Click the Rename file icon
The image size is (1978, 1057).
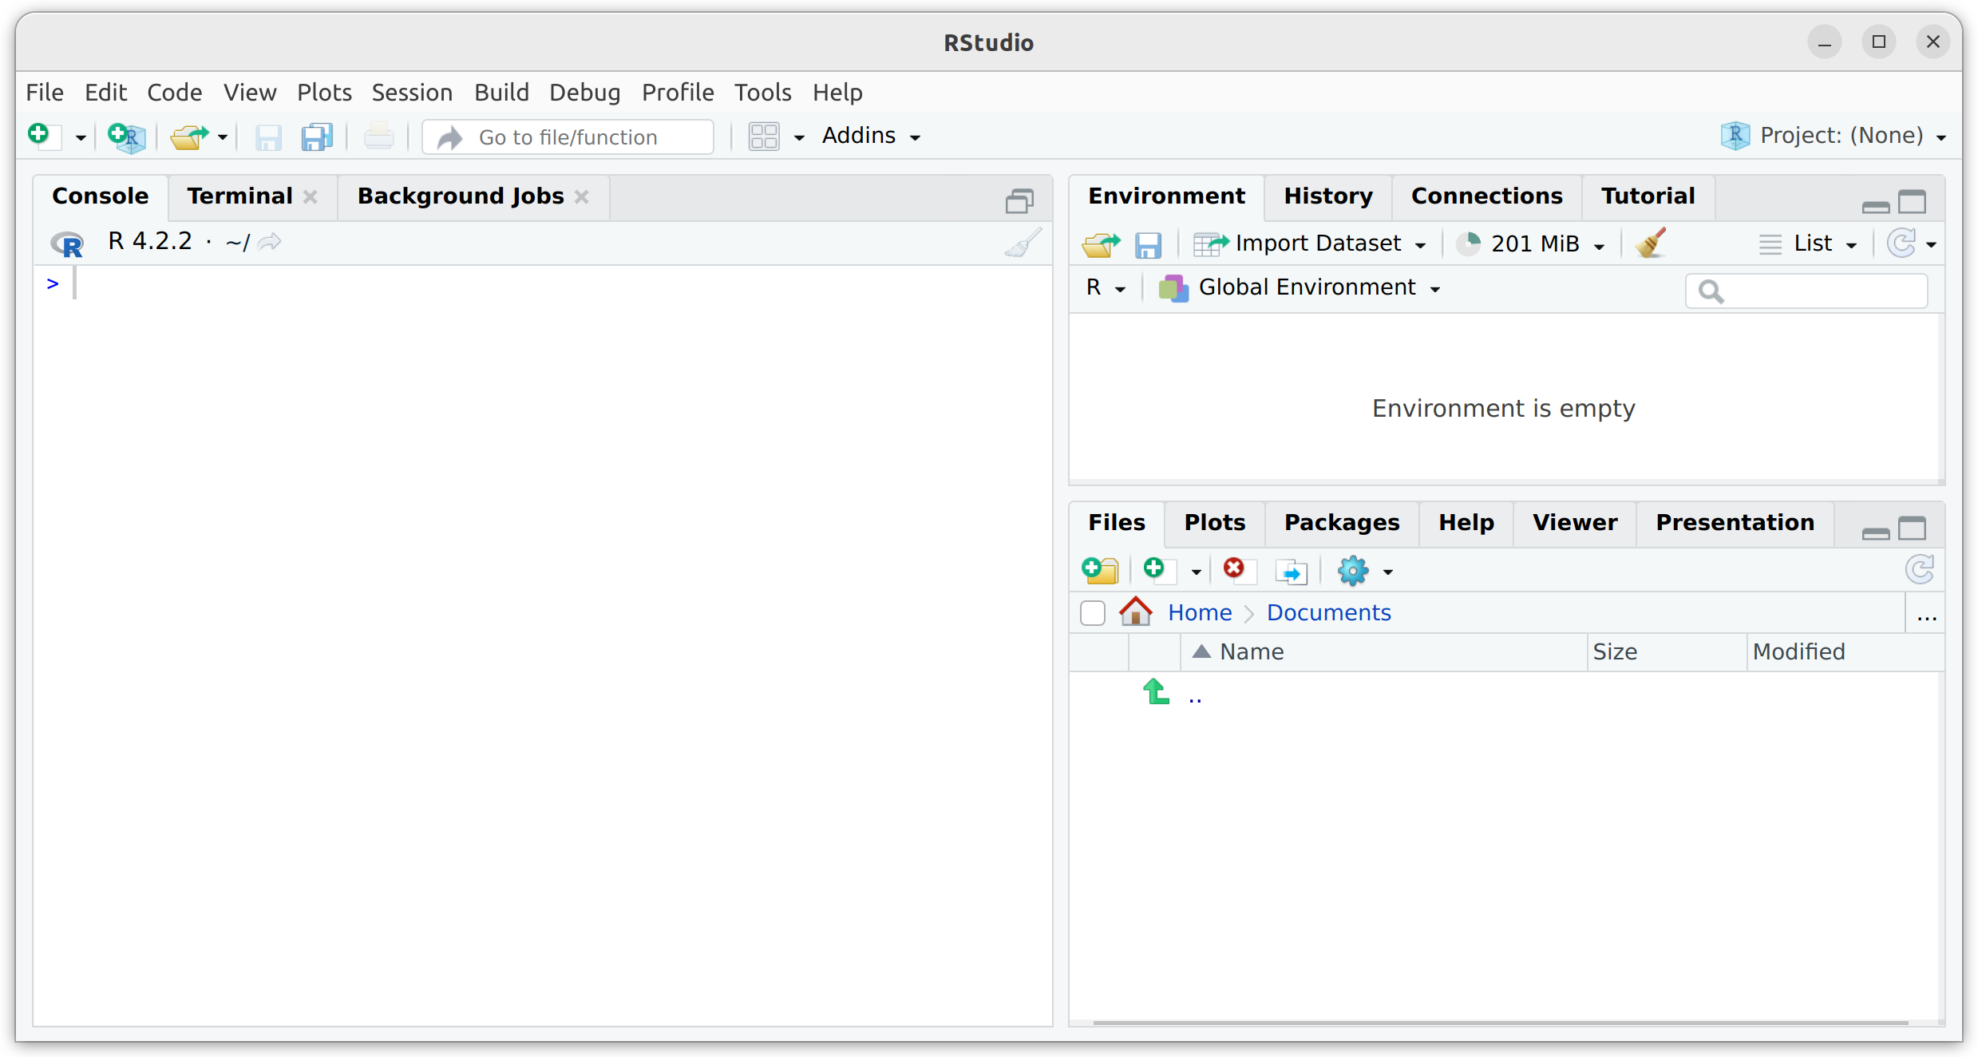click(x=1292, y=572)
